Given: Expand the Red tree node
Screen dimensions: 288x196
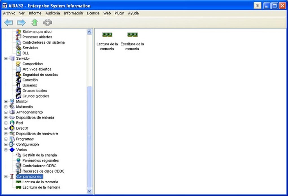Looking at the screenshot, I should pos(6,123).
